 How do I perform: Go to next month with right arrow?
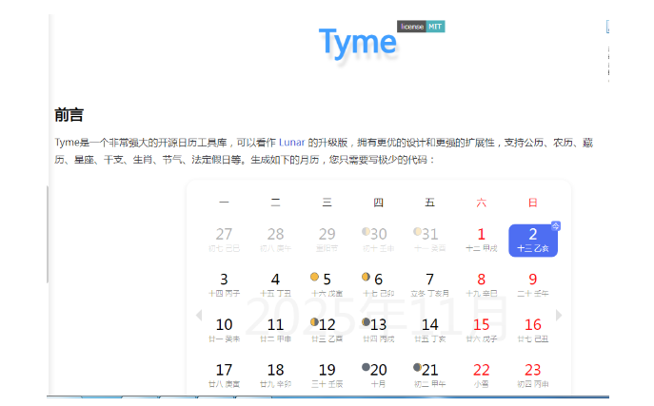pyautogui.click(x=559, y=316)
